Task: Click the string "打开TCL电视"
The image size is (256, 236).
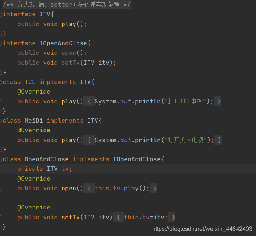Action: [185, 102]
